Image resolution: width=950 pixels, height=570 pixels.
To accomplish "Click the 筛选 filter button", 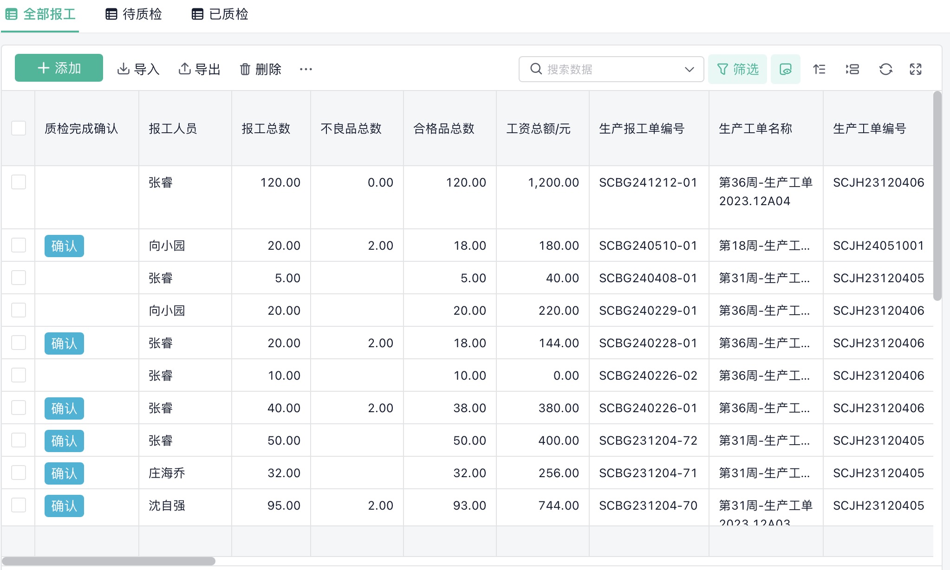I will pos(738,69).
